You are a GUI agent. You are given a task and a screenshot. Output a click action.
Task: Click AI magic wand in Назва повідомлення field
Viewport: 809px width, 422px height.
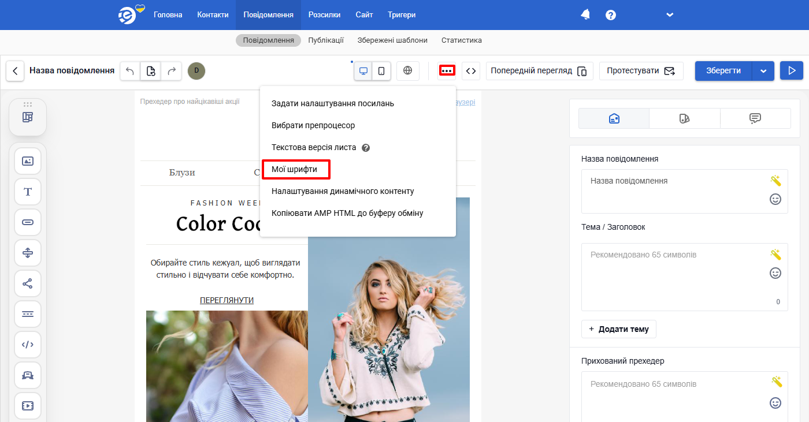pyautogui.click(x=775, y=181)
